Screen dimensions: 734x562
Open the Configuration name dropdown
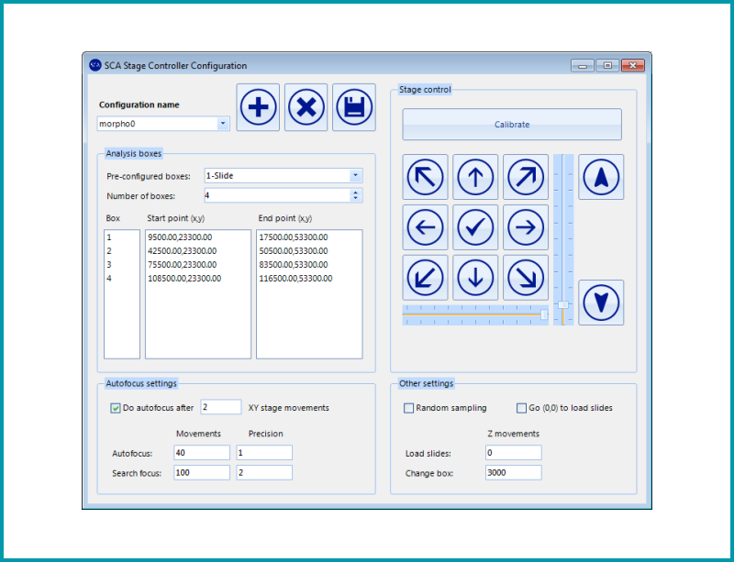[x=223, y=123]
